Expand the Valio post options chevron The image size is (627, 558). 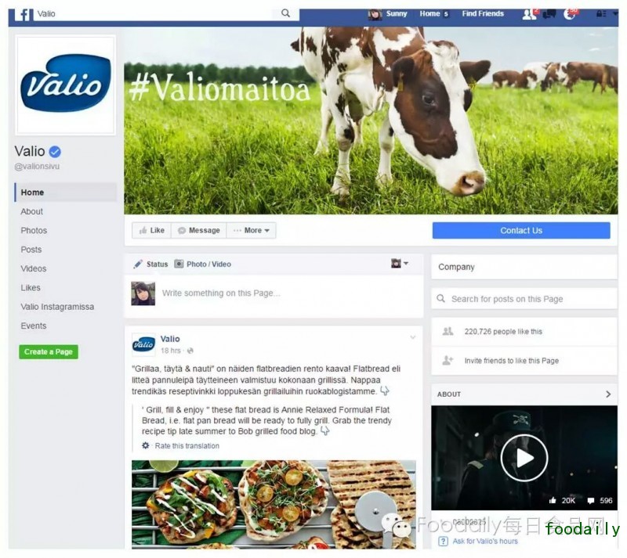413,337
